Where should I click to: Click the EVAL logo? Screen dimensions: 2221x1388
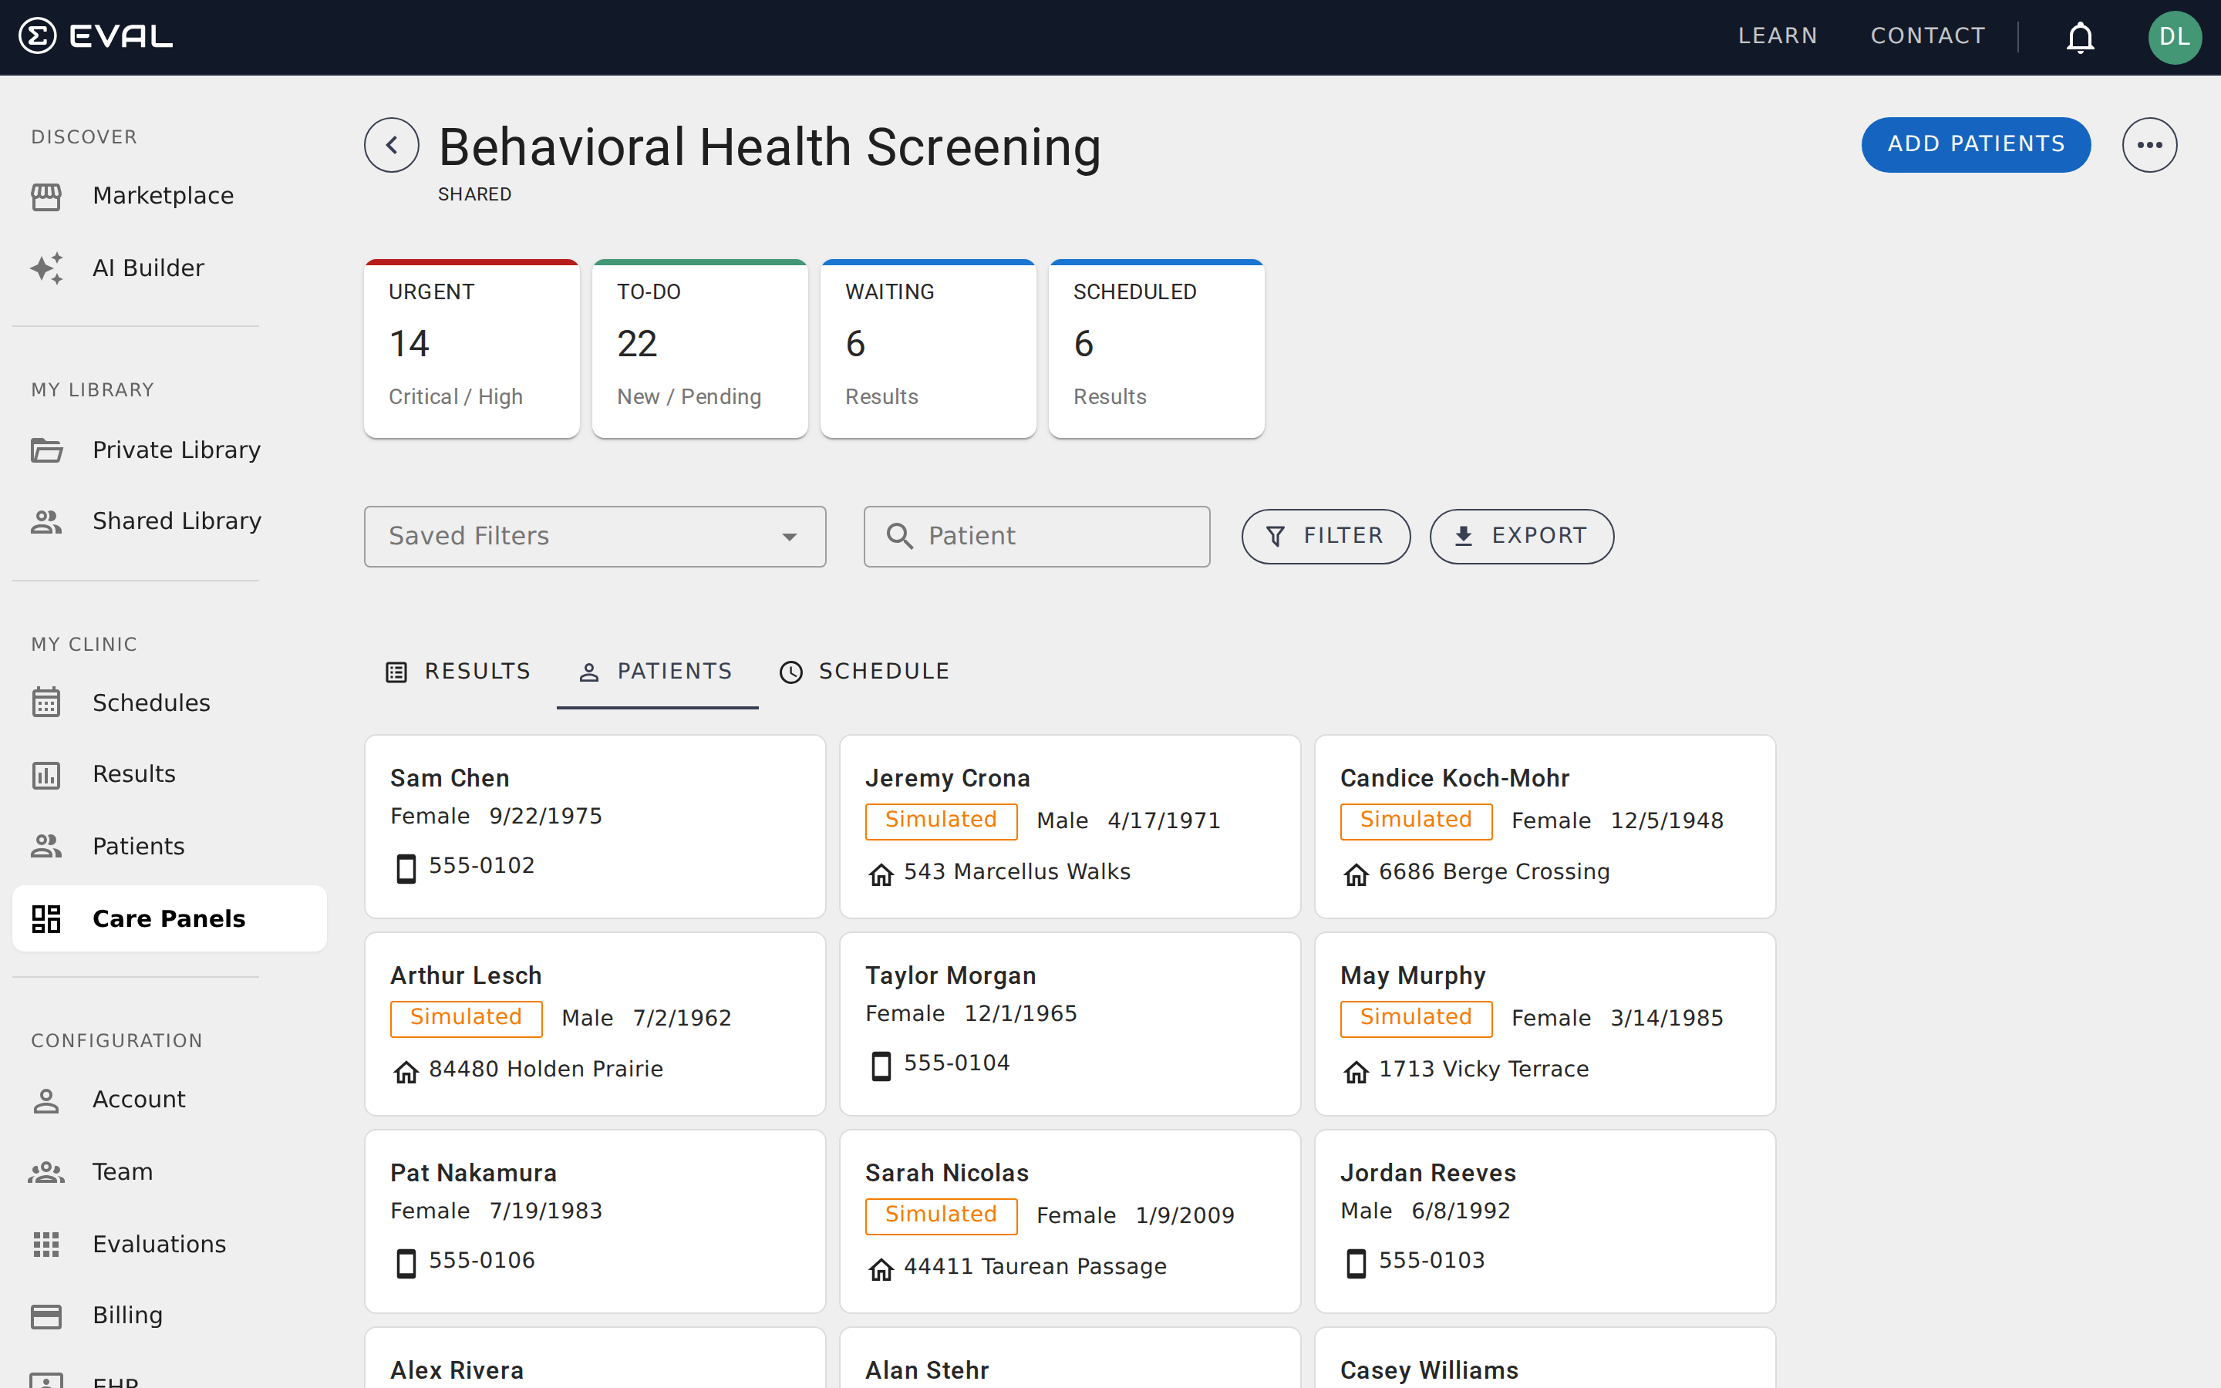point(95,35)
